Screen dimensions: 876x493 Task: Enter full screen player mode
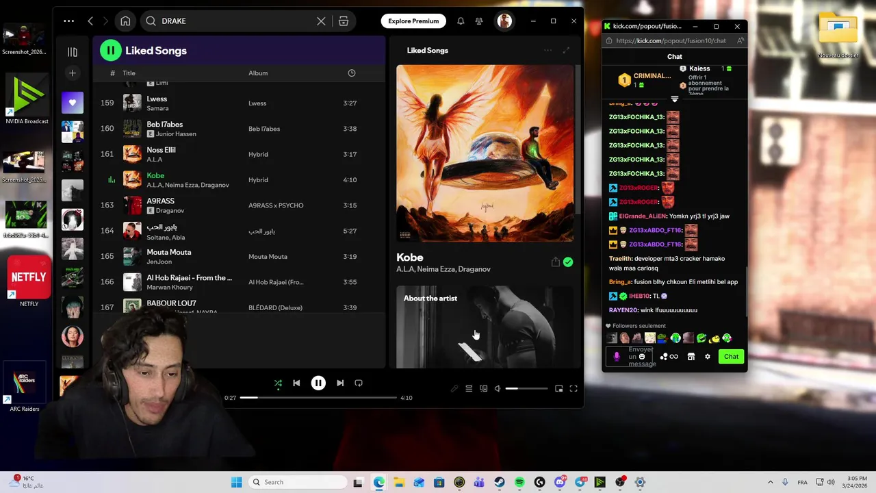coord(574,388)
